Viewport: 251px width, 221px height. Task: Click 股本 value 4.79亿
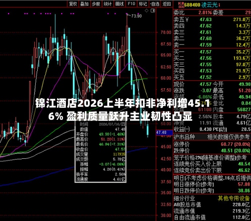coord(243,117)
